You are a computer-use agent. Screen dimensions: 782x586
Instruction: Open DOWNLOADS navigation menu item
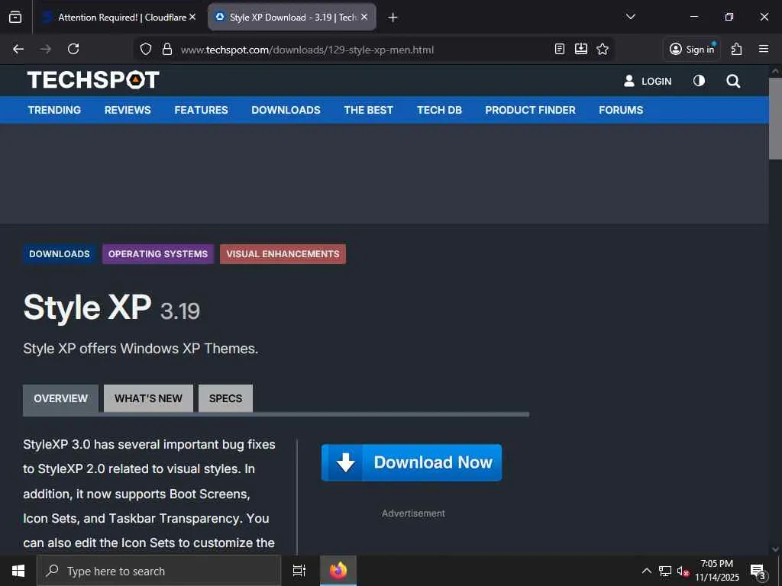[286, 110]
